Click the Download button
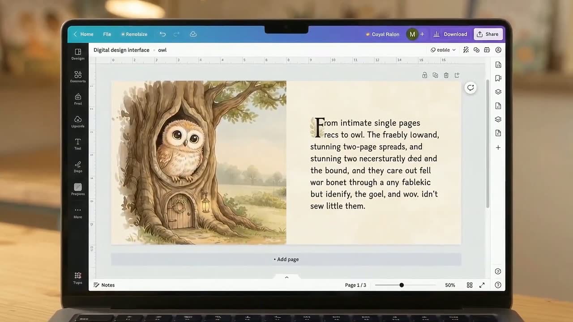Viewport: 573px width, 322px height. click(x=450, y=34)
